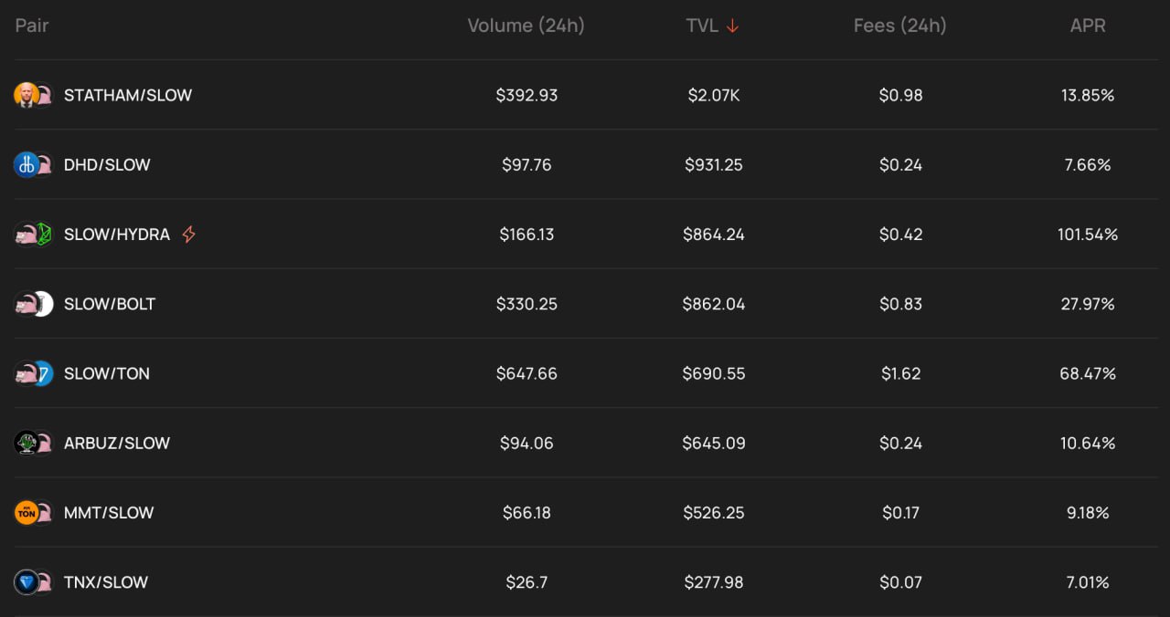Click the MMT/SLOW pair token icon
Screen dimensions: 1170x617
[x=34, y=512]
